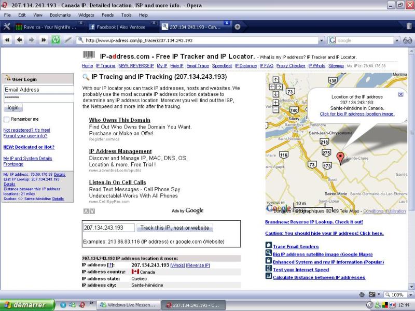Open a new tab with the plus button
The height and width of the screenshot is (311, 415).
pyautogui.click(x=238, y=27)
